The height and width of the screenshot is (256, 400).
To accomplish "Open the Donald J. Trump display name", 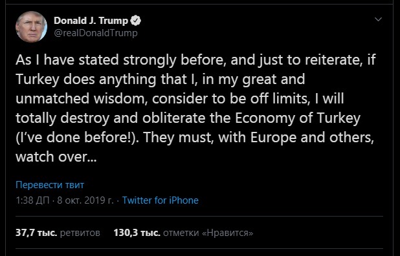I will (91, 21).
